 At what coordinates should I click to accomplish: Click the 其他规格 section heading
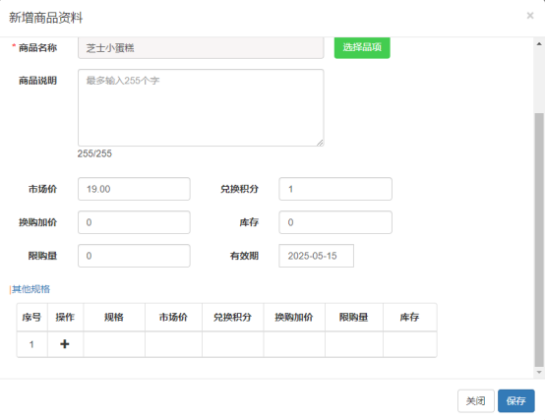click(30, 289)
